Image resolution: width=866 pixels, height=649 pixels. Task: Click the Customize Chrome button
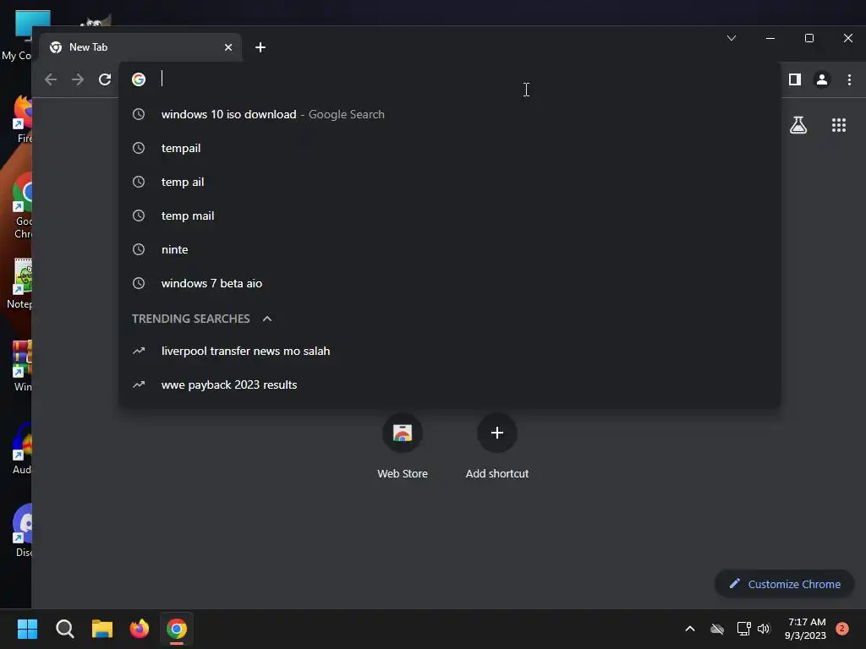(x=785, y=584)
